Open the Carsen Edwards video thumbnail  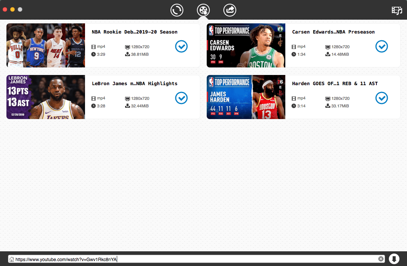coord(246,46)
